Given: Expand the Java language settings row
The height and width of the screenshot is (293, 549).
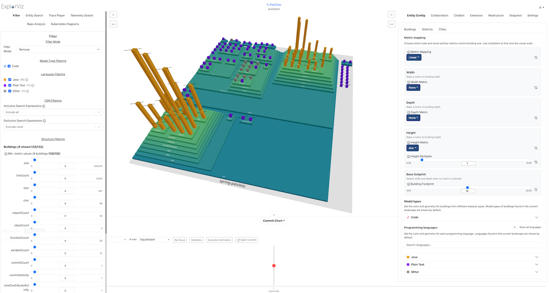Looking at the screenshot, I should (472, 257).
